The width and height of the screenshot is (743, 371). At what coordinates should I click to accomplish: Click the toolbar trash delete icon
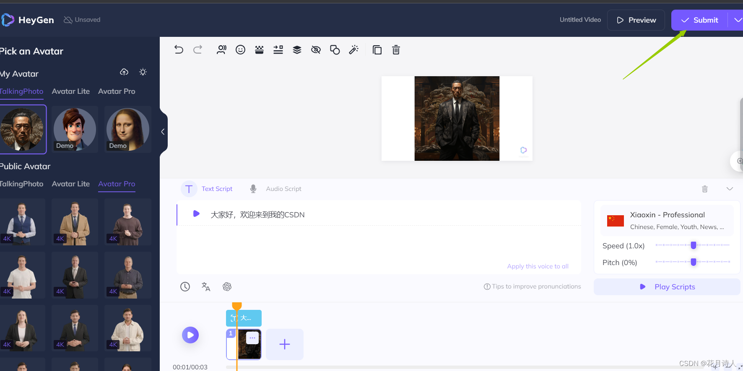tap(396, 50)
